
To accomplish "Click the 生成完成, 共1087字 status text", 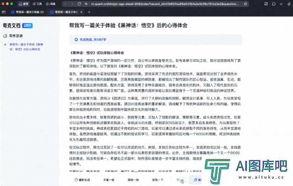I will tap(93, 39).
